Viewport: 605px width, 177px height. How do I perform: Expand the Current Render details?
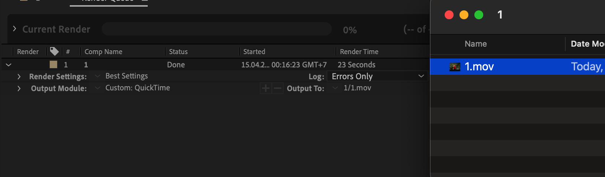point(14,29)
